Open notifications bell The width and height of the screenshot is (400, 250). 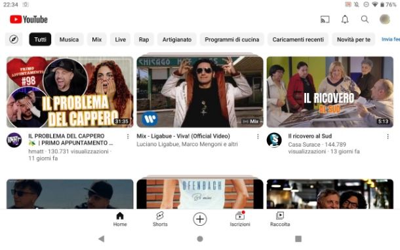pos(345,20)
